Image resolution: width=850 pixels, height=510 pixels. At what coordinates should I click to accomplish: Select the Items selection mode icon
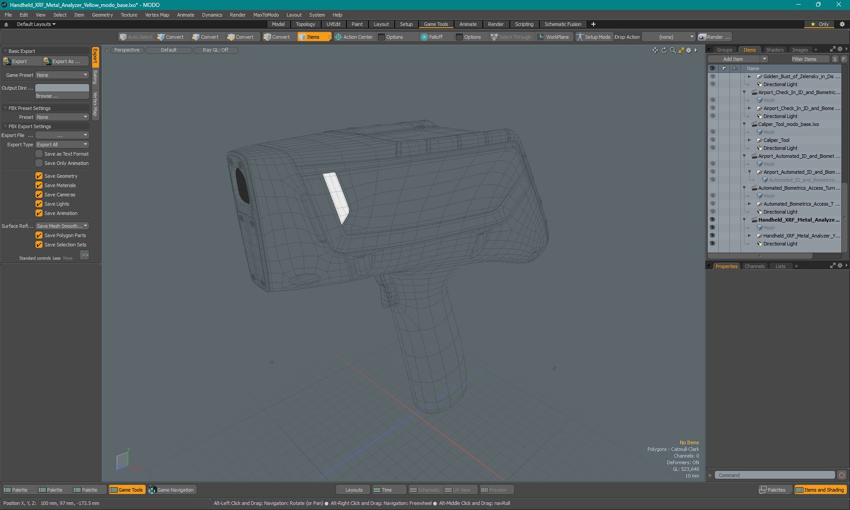pyautogui.click(x=302, y=37)
